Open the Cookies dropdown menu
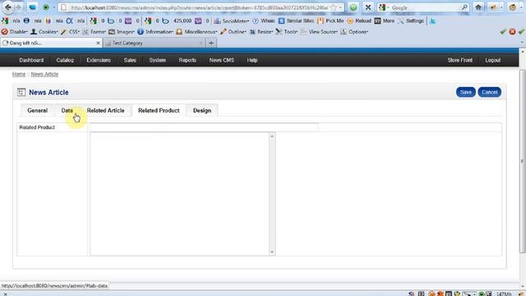The width and height of the screenshot is (526, 296). pyautogui.click(x=44, y=31)
